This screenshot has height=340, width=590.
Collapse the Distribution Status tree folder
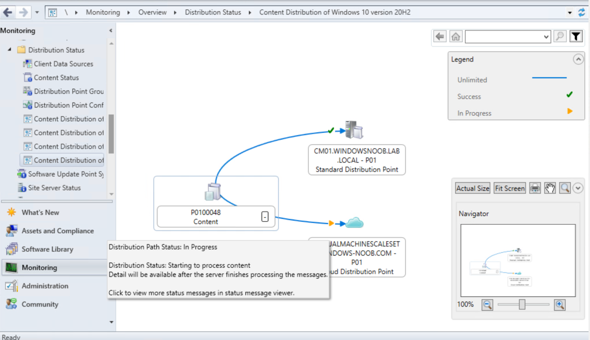(x=9, y=49)
